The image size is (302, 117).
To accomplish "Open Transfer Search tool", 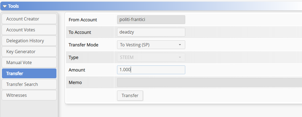I will coord(29,84).
